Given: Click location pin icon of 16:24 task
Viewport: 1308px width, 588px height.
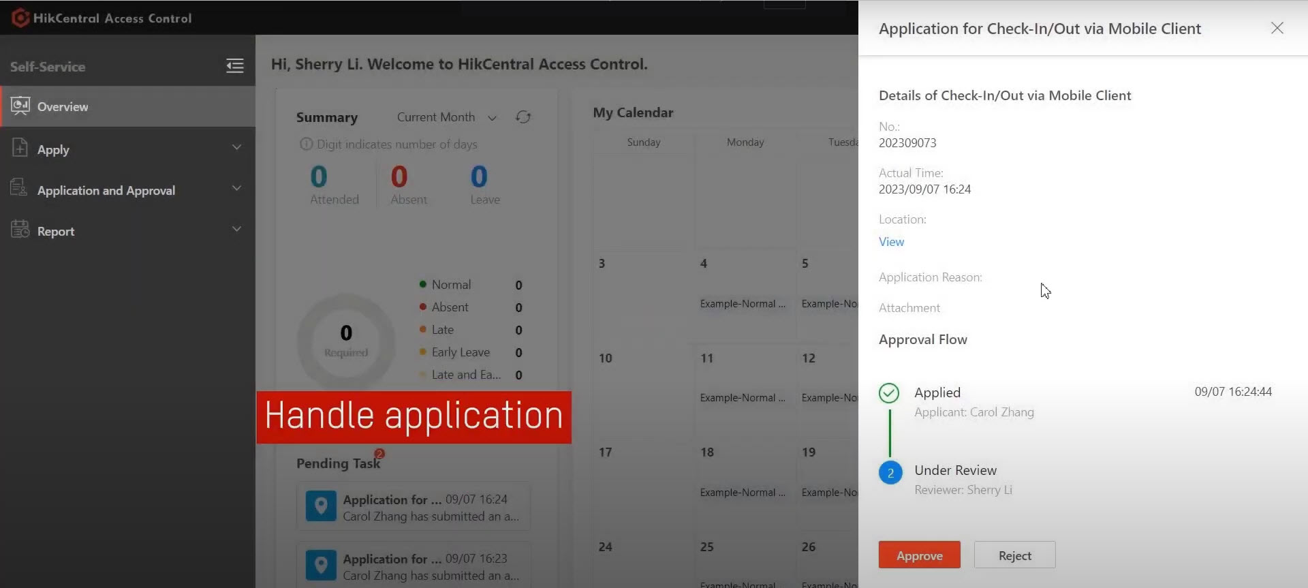Looking at the screenshot, I should point(321,506).
